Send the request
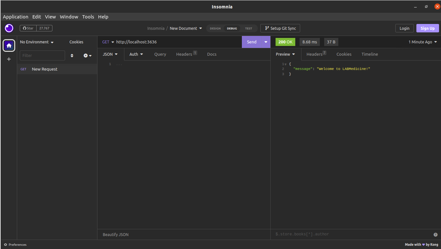 click(252, 42)
